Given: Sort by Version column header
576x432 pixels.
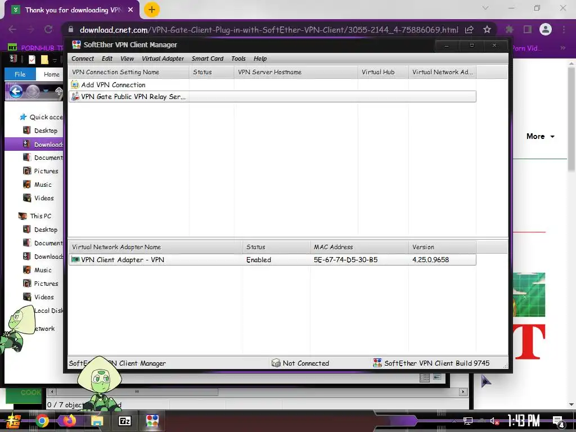Looking at the screenshot, I should coord(442,247).
